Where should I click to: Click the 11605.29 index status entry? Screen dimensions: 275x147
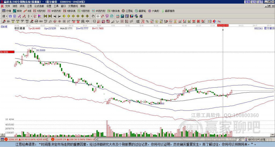click(x=73, y=139)
